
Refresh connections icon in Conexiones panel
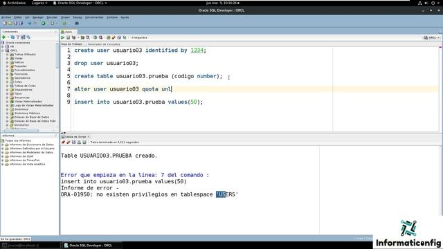pyautogui.click(x=12, y=37)
